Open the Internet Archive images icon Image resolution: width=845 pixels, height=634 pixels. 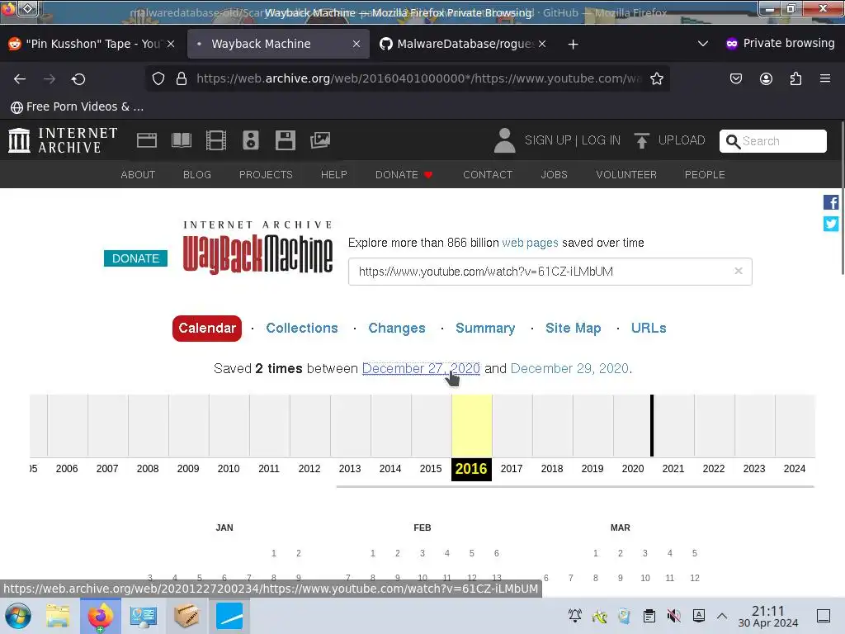(320, 140)
